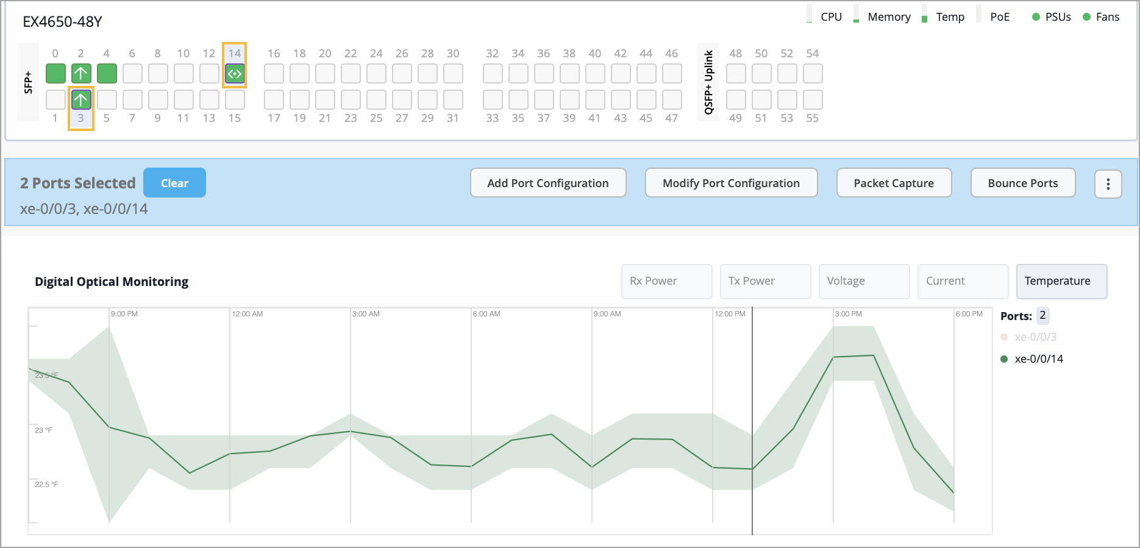Click the Memory usage indicator
Image resolution: width=1140 pixels, height=548 pixels.
click(882, 16)
